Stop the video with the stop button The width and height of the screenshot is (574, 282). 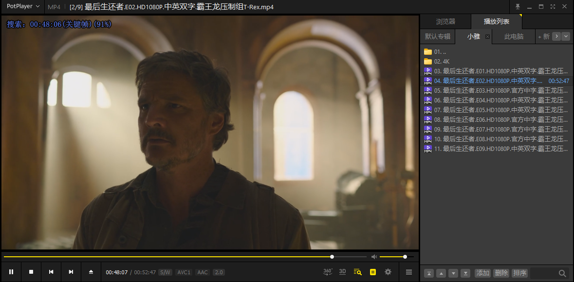31,272
